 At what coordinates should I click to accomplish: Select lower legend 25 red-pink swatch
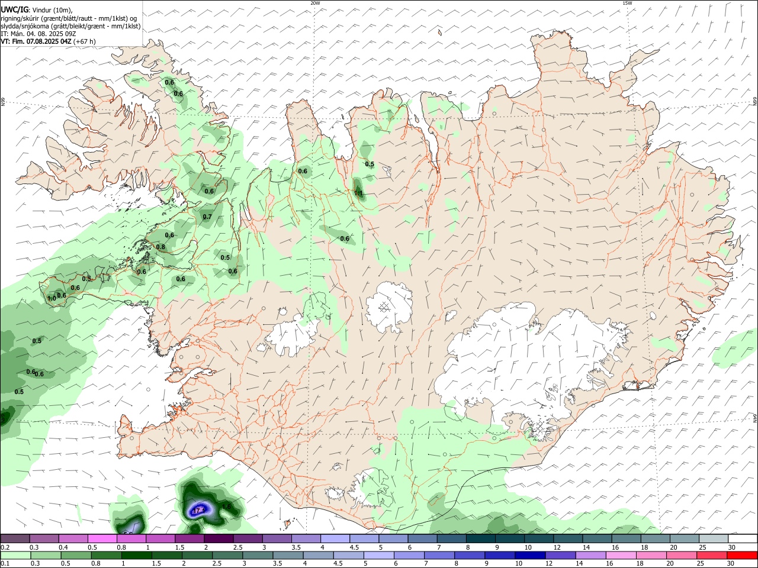[x=711, y=555]
